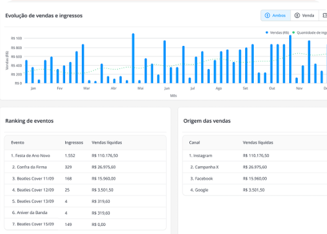The image size is (327, 234).
Task: Click Vendas líquidas header in Origem table
Action: click(258, 142)
